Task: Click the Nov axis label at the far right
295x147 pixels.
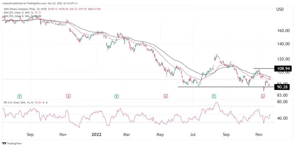Action: click(x=259, y=135)
